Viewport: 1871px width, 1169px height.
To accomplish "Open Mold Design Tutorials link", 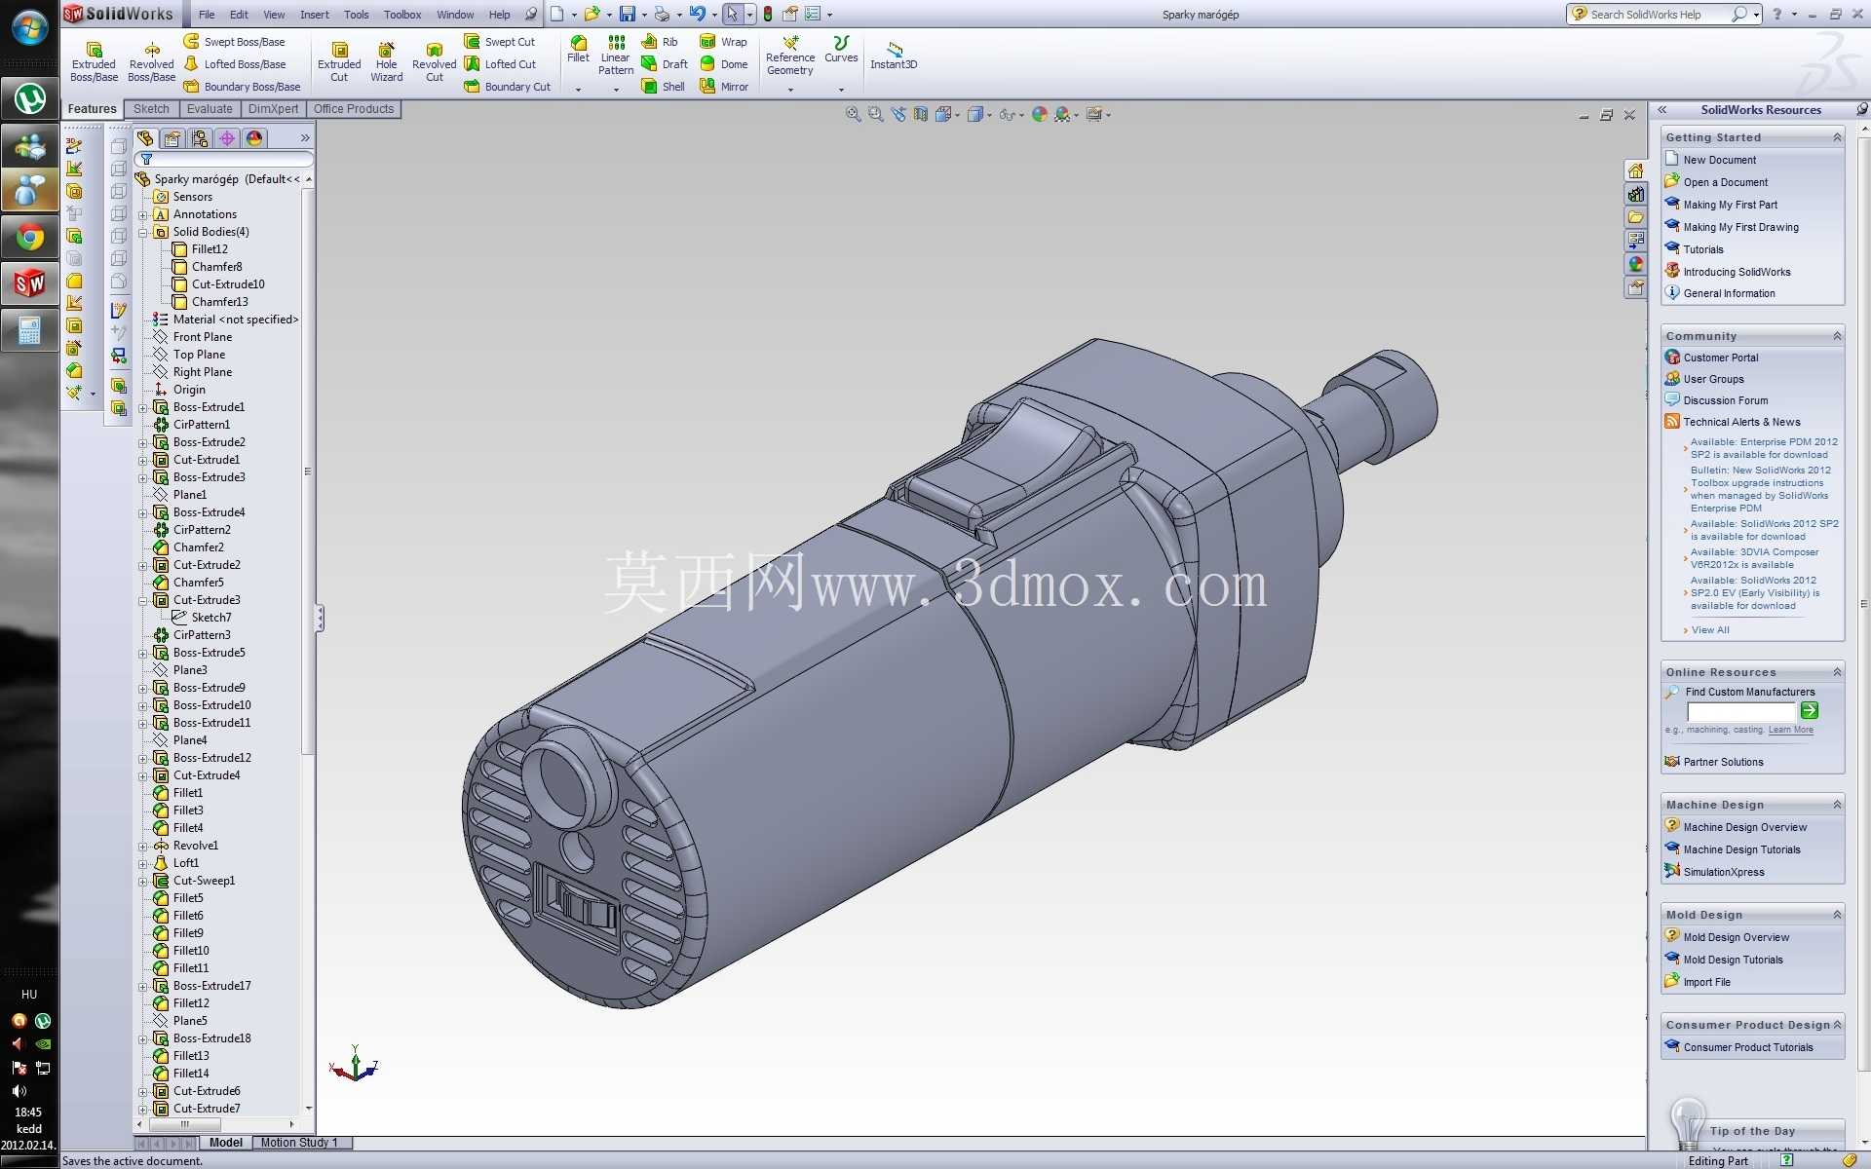I will [1733, 960].
